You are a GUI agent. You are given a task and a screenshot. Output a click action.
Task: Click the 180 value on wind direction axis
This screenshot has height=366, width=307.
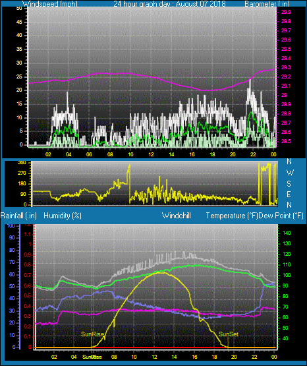[22, 184]
